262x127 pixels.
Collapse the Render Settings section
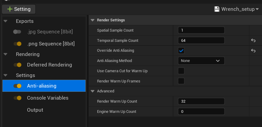(x=93, y=20)
